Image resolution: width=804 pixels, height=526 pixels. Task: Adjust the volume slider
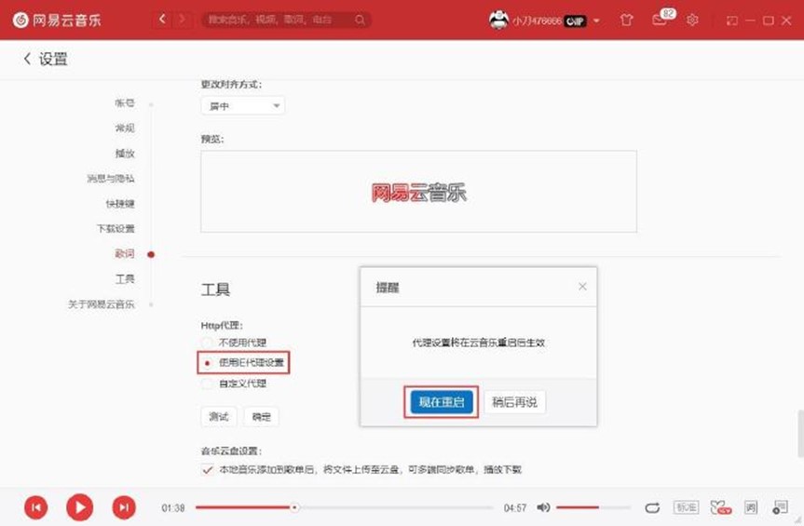click(x=593, y=507)
